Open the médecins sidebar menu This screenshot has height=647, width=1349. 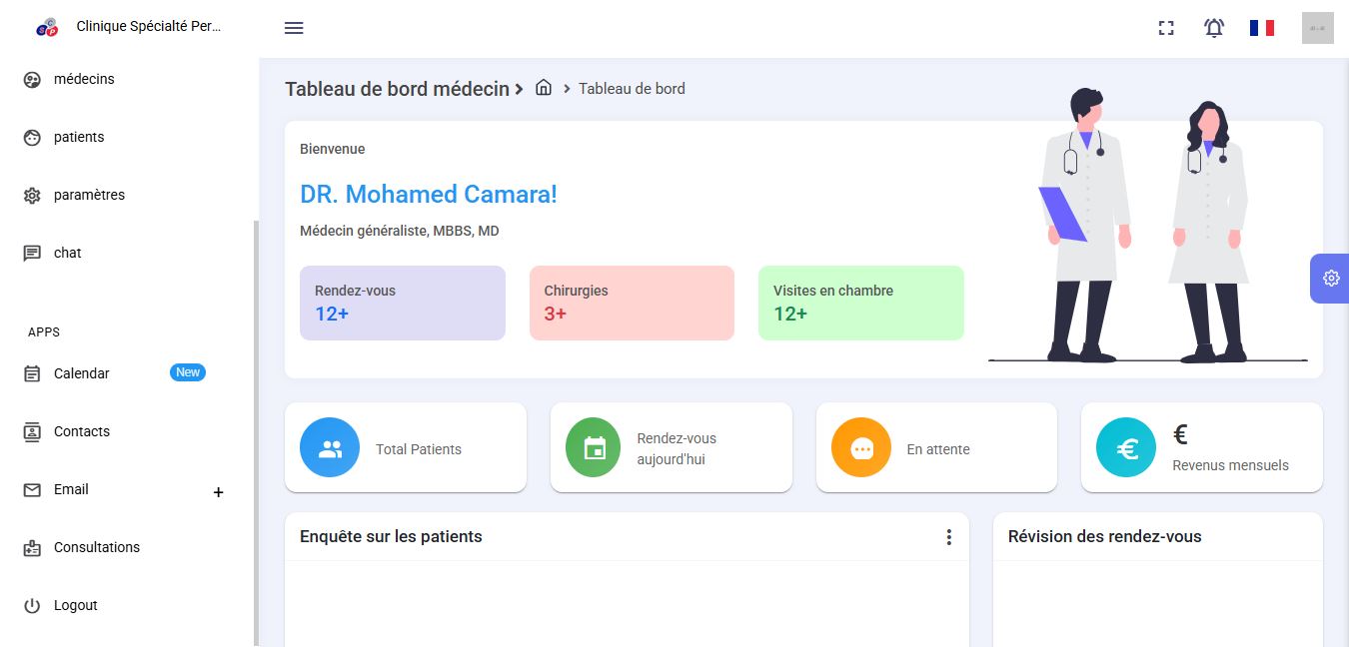(84, 79)
